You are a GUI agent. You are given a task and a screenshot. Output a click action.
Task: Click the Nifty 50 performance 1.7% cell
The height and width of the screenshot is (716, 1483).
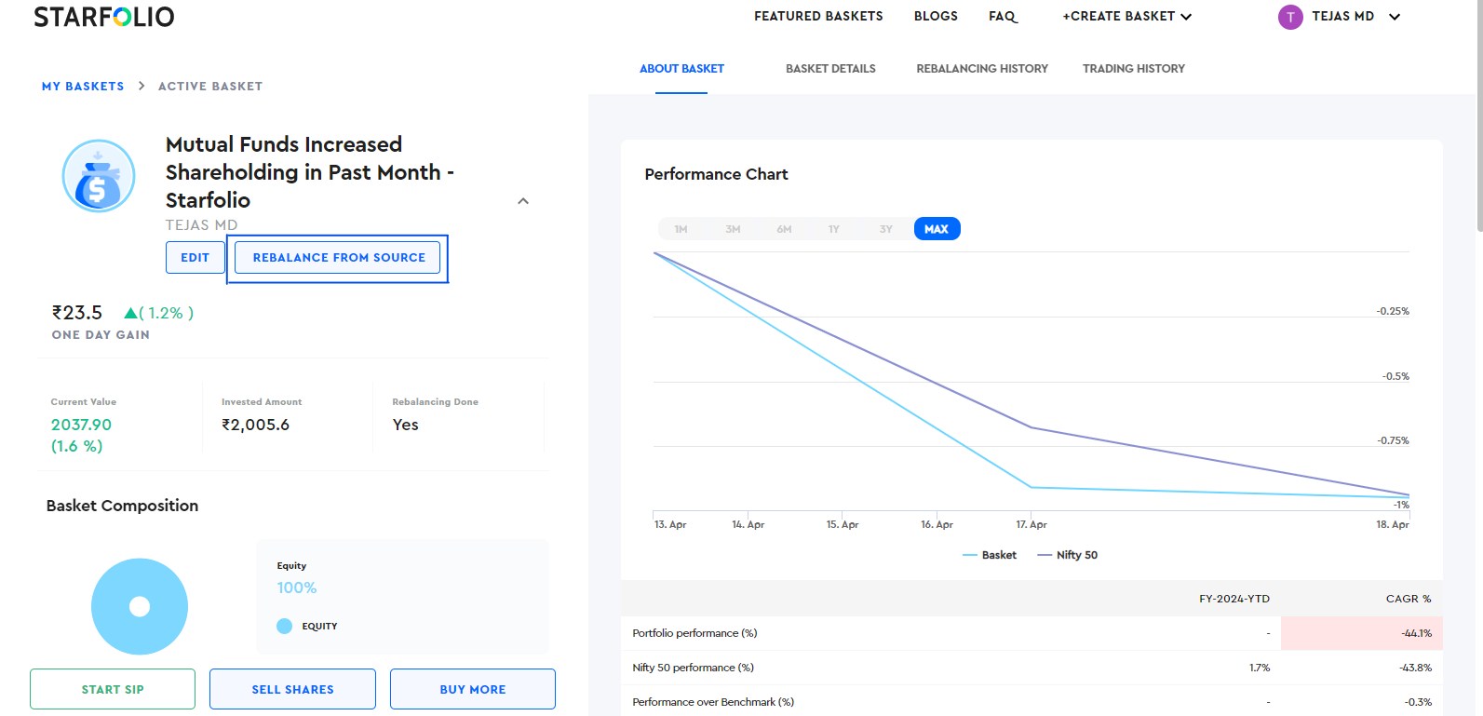(1260, 668)
